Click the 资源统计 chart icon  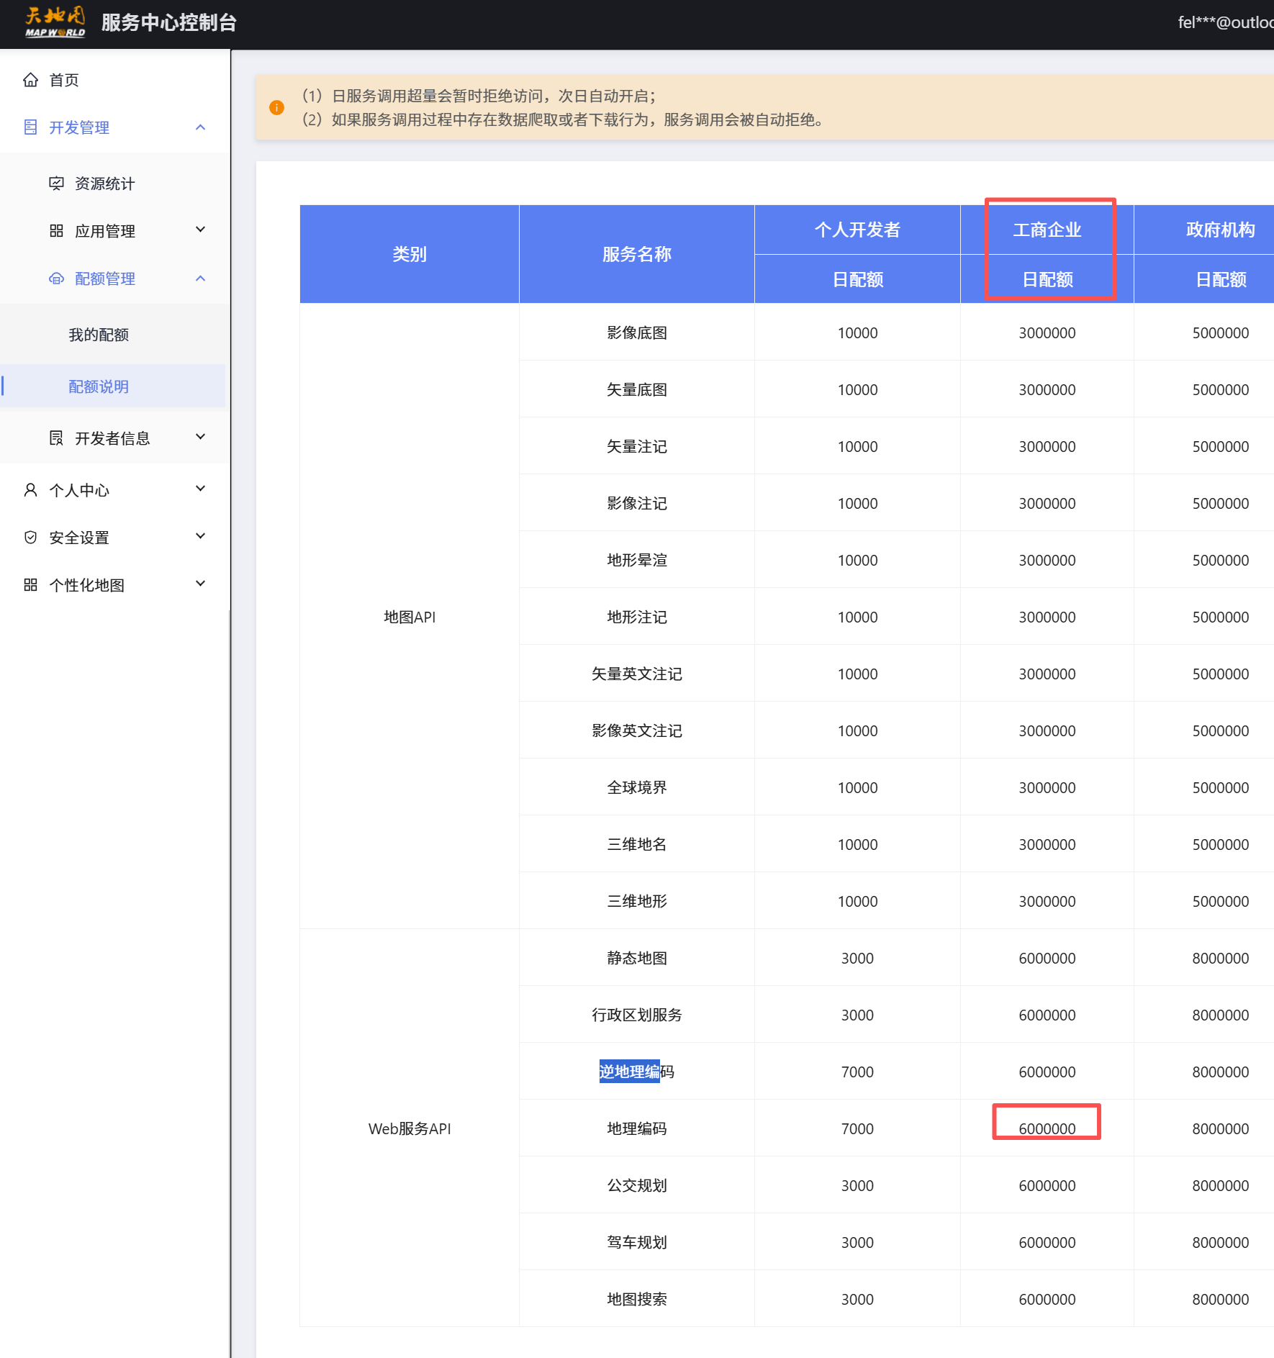[56, 184]
